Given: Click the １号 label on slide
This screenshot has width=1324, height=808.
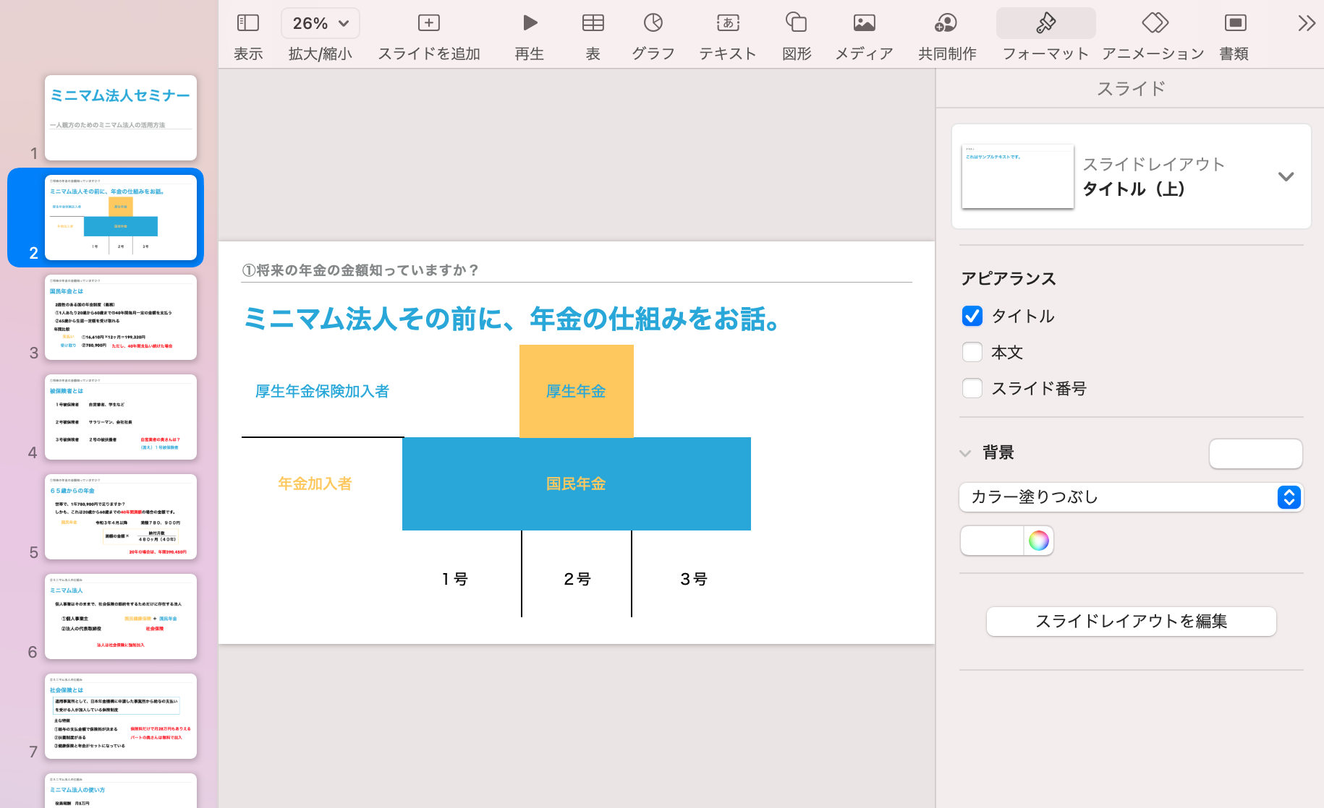Looking at the screenshot, I should (455, 579).
